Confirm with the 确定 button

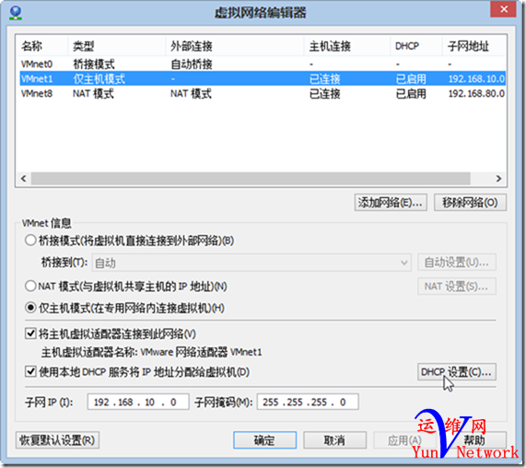[x=264, y=440]
